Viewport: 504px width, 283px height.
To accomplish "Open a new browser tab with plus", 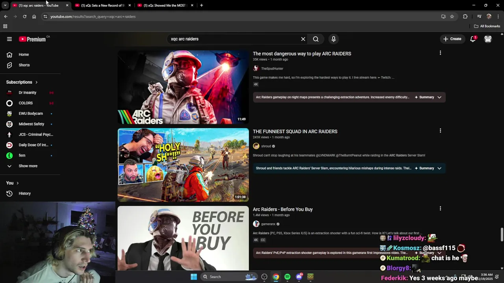I will pos(202,6).
